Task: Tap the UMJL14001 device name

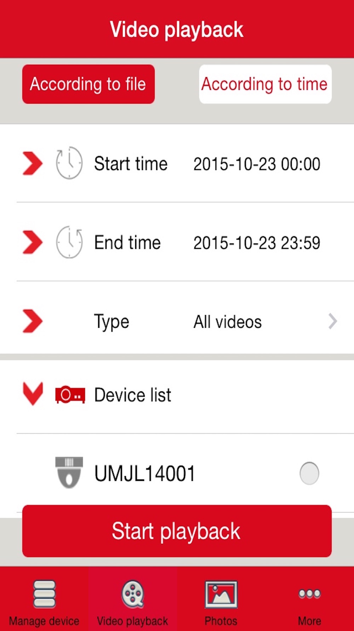Action: 145,473
